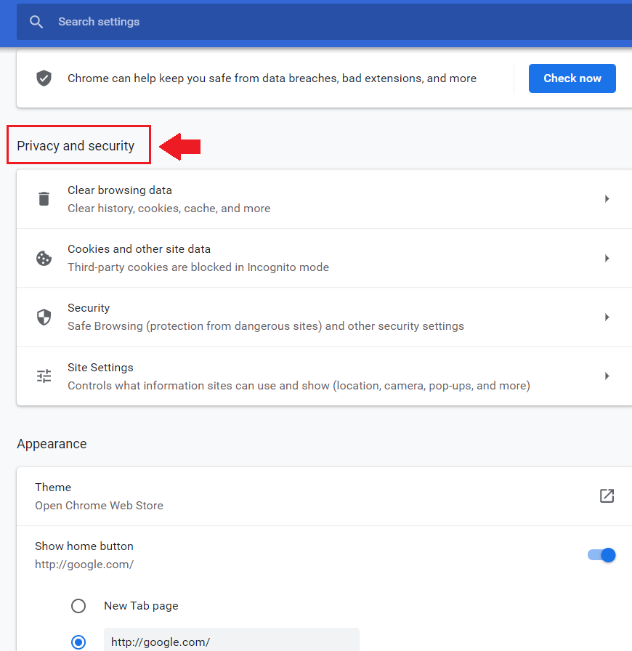Click the Site Settings sliders icon
This screenshot has height=651, width=632.
pyautogui.click(x=44, y=376)
